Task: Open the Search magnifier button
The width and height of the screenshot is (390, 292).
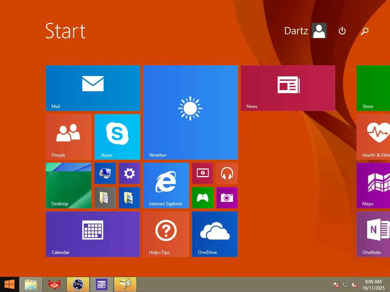Action: tap(364, 31)
